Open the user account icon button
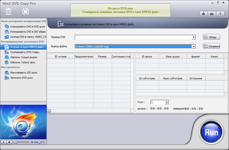This screenshot has width=229, height=150. click(203, 14)
